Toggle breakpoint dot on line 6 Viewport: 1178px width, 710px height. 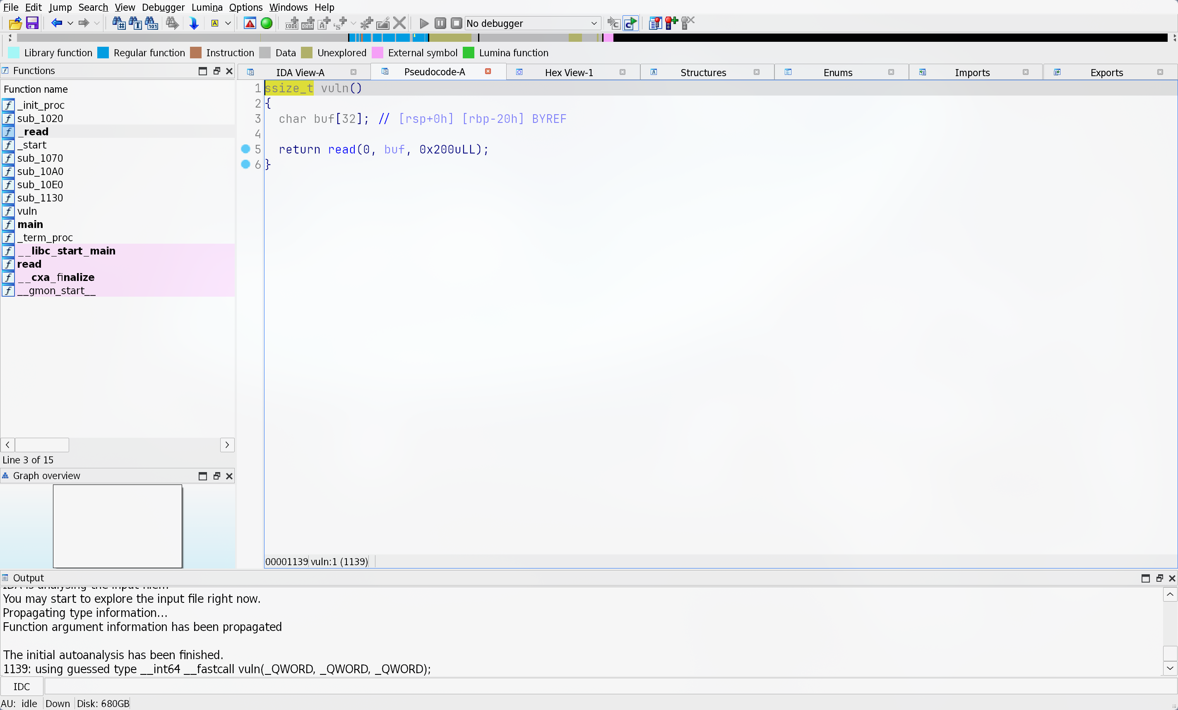[246, 164]
